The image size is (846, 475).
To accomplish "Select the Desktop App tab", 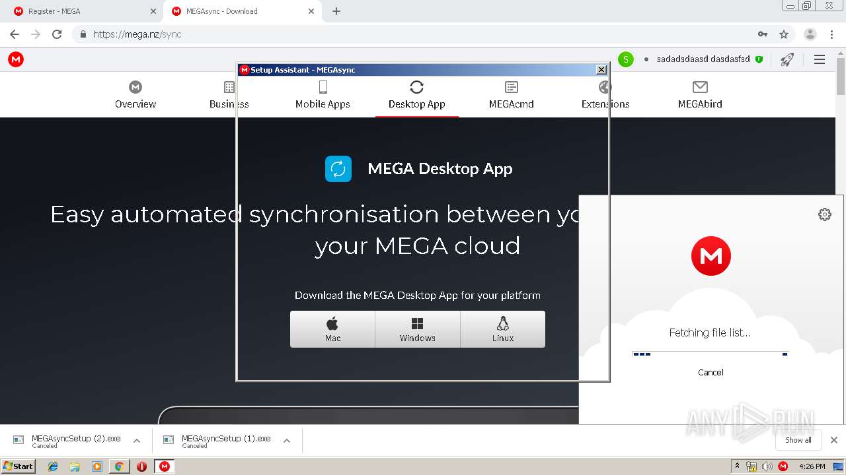I will [416, 95].
